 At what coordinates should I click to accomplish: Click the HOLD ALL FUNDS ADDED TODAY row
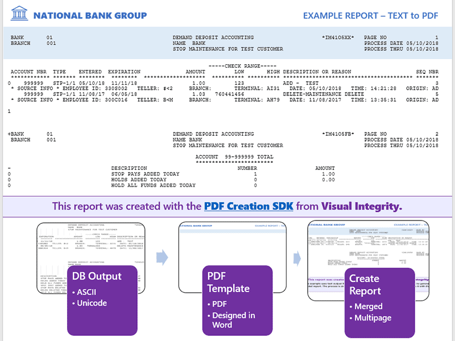(x=184, y=185)
